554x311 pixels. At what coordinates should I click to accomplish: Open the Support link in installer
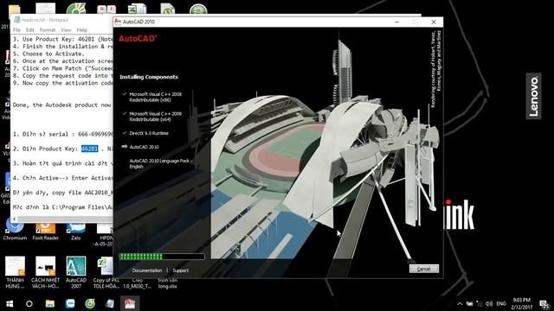[x=181, y=270]
